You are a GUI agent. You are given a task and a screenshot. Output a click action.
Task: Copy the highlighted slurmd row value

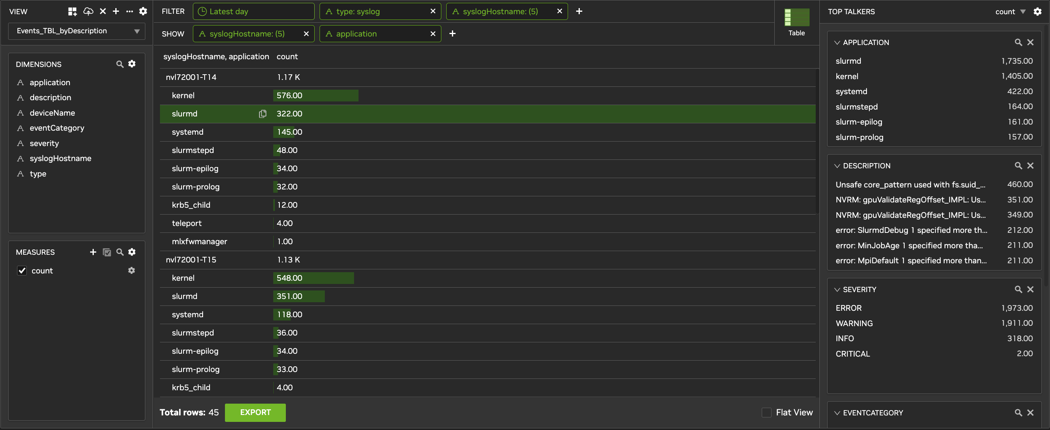coord(263,114)
